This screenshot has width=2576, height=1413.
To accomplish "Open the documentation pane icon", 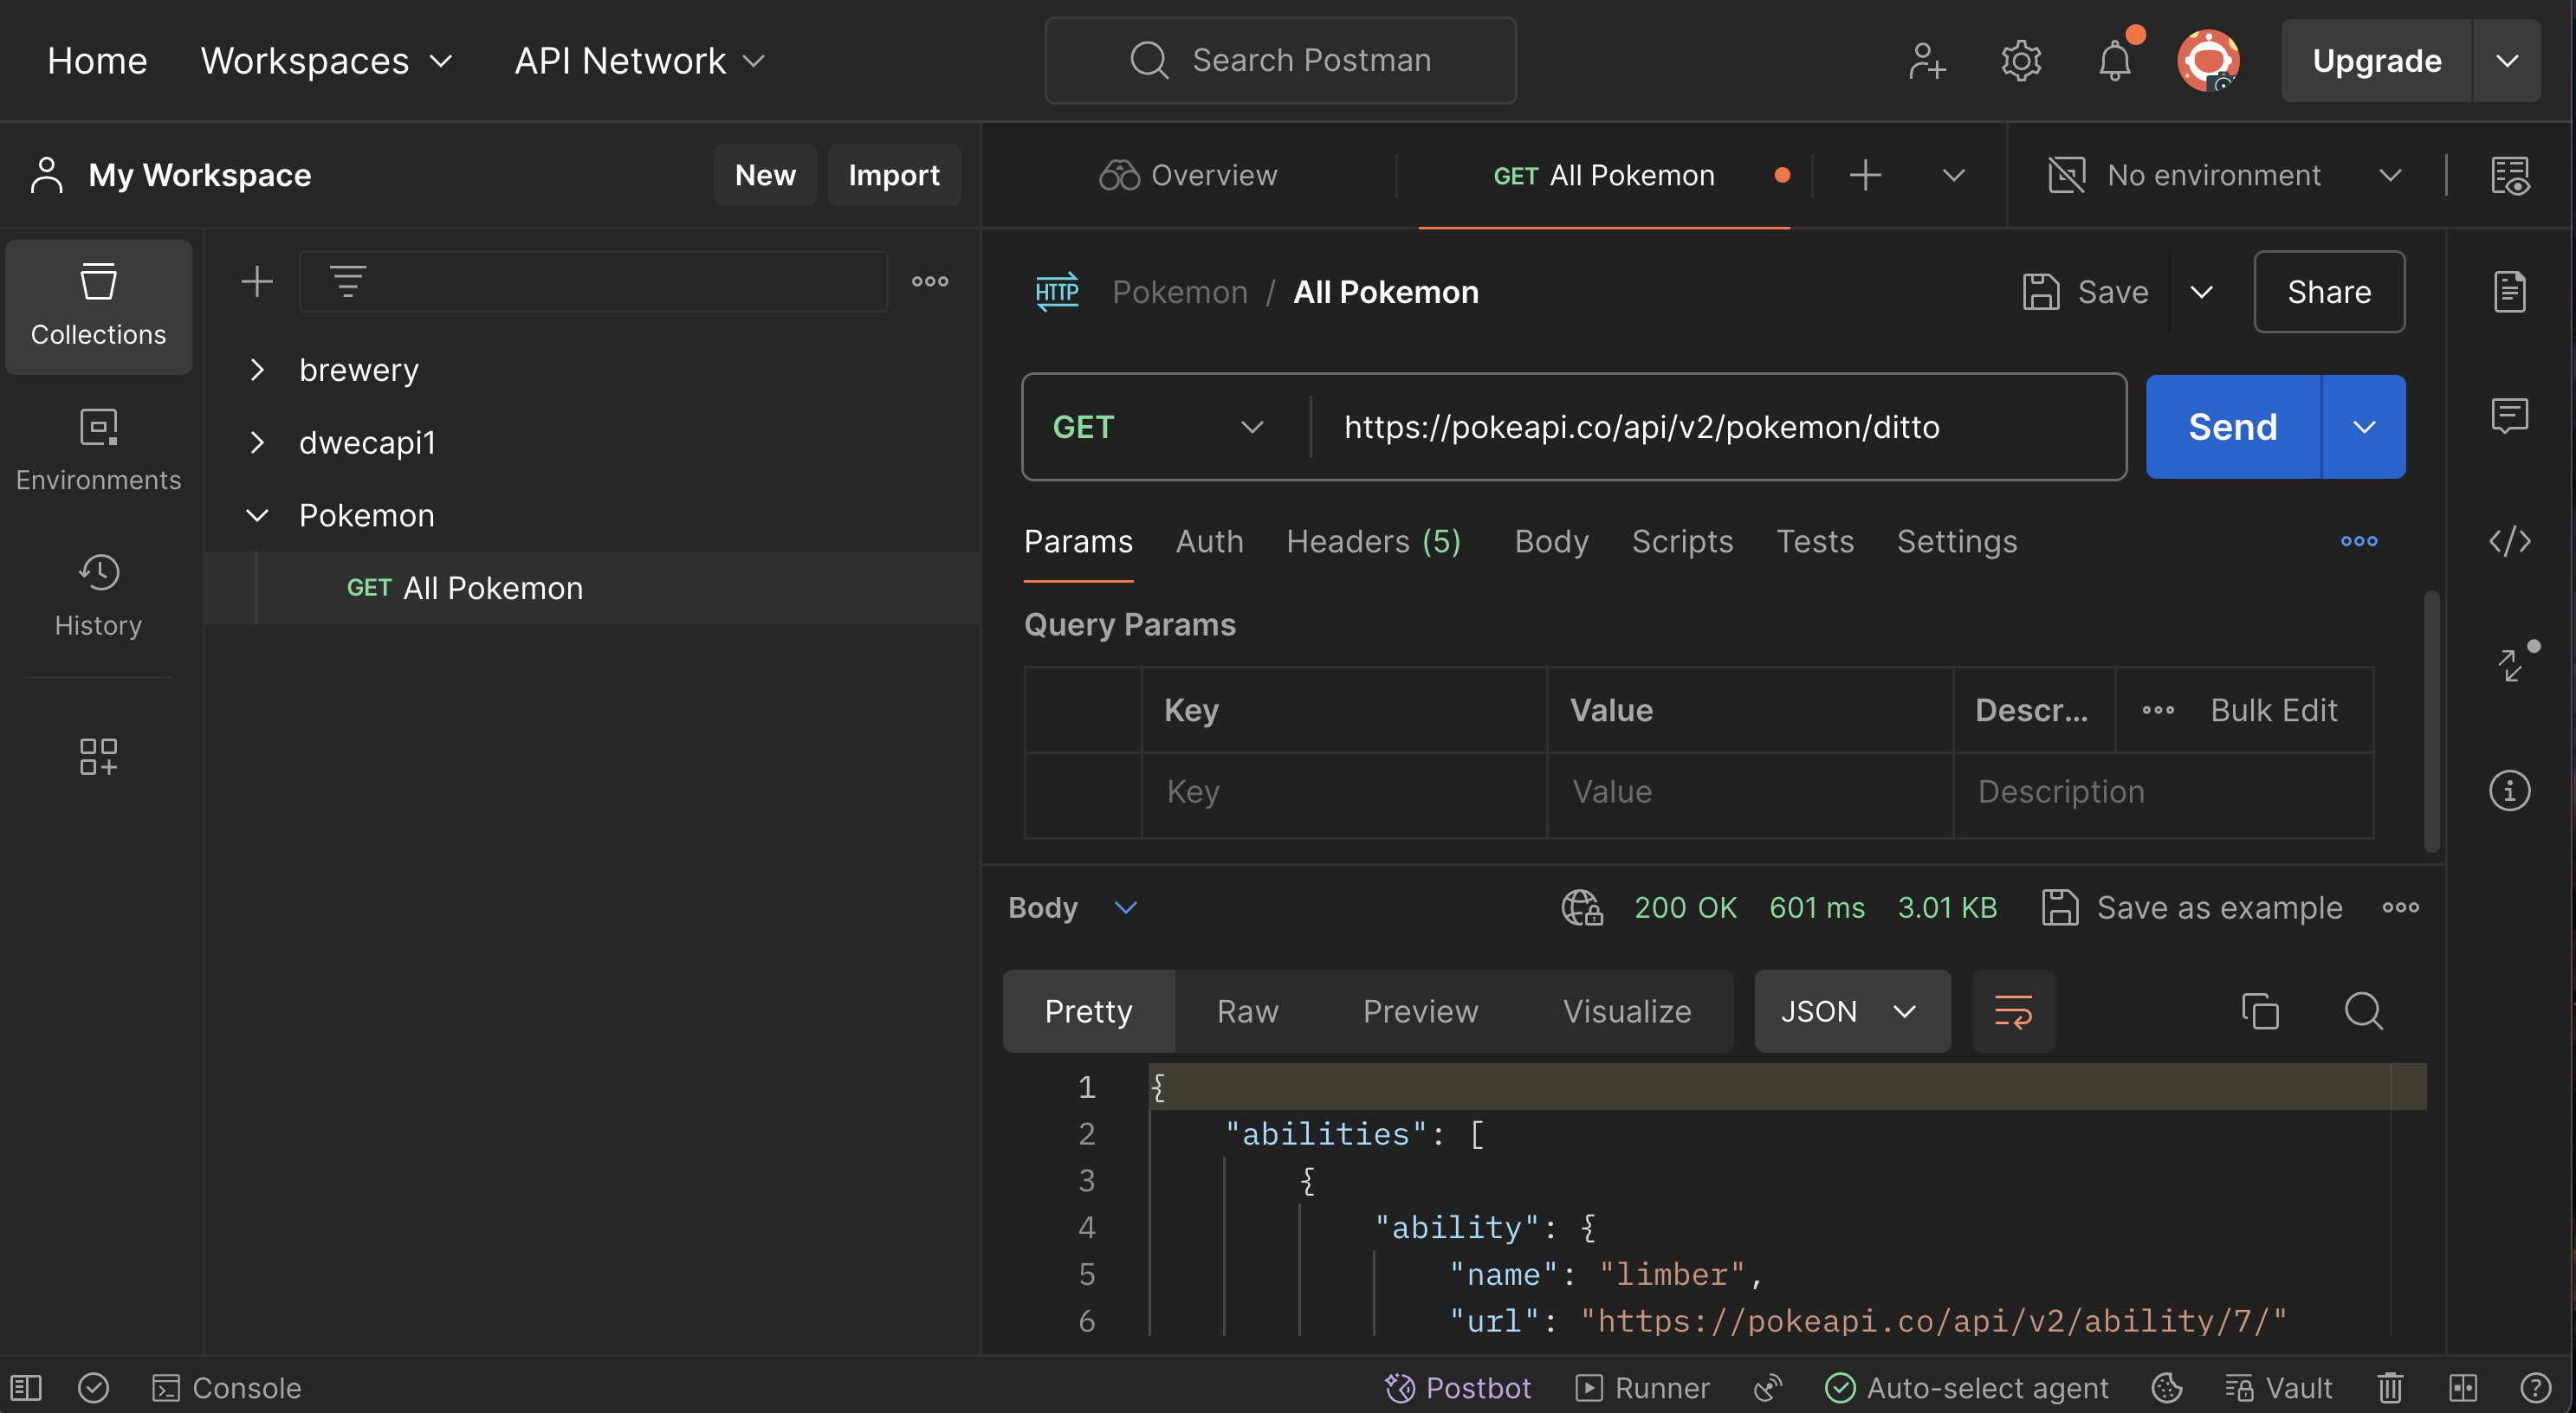I will tap(2510, 292).
